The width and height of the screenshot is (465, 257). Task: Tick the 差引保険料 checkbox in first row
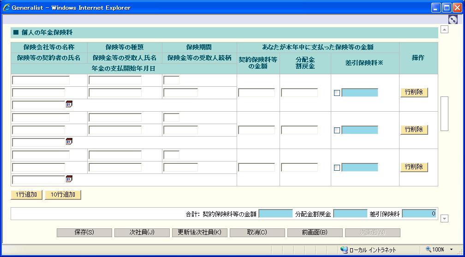(x=337, y=93)
